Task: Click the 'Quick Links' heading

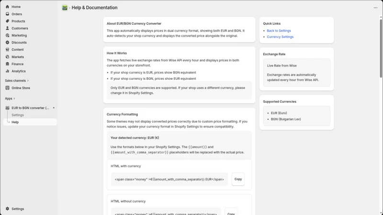Action: click(x=271, y=23)
